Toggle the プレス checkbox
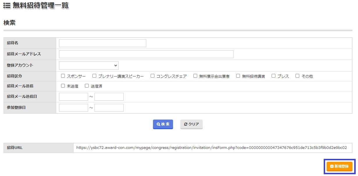358x176 pixels. [273, 76]
